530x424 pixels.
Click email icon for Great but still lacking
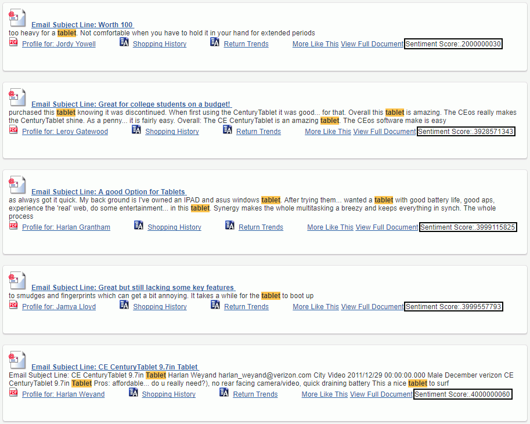(x=17, y=280)
